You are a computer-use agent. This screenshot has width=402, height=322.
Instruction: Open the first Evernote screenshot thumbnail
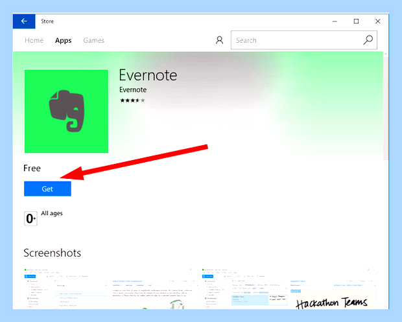[x=111, y=288]
